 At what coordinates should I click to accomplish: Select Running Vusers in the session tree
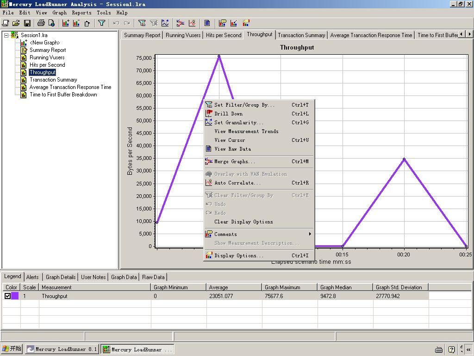coord(47,57)
